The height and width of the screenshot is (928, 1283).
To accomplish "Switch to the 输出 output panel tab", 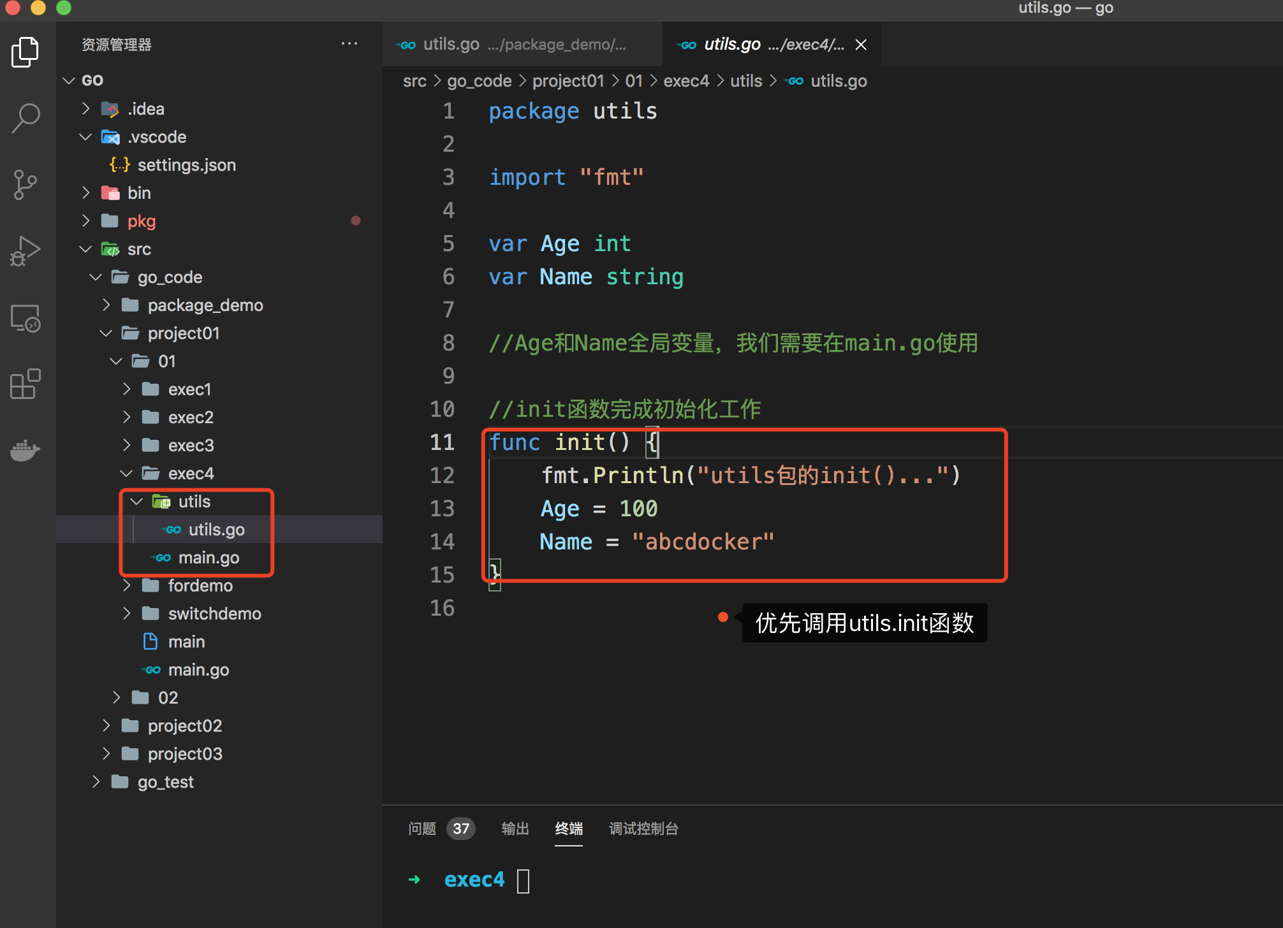I will 515,829.
